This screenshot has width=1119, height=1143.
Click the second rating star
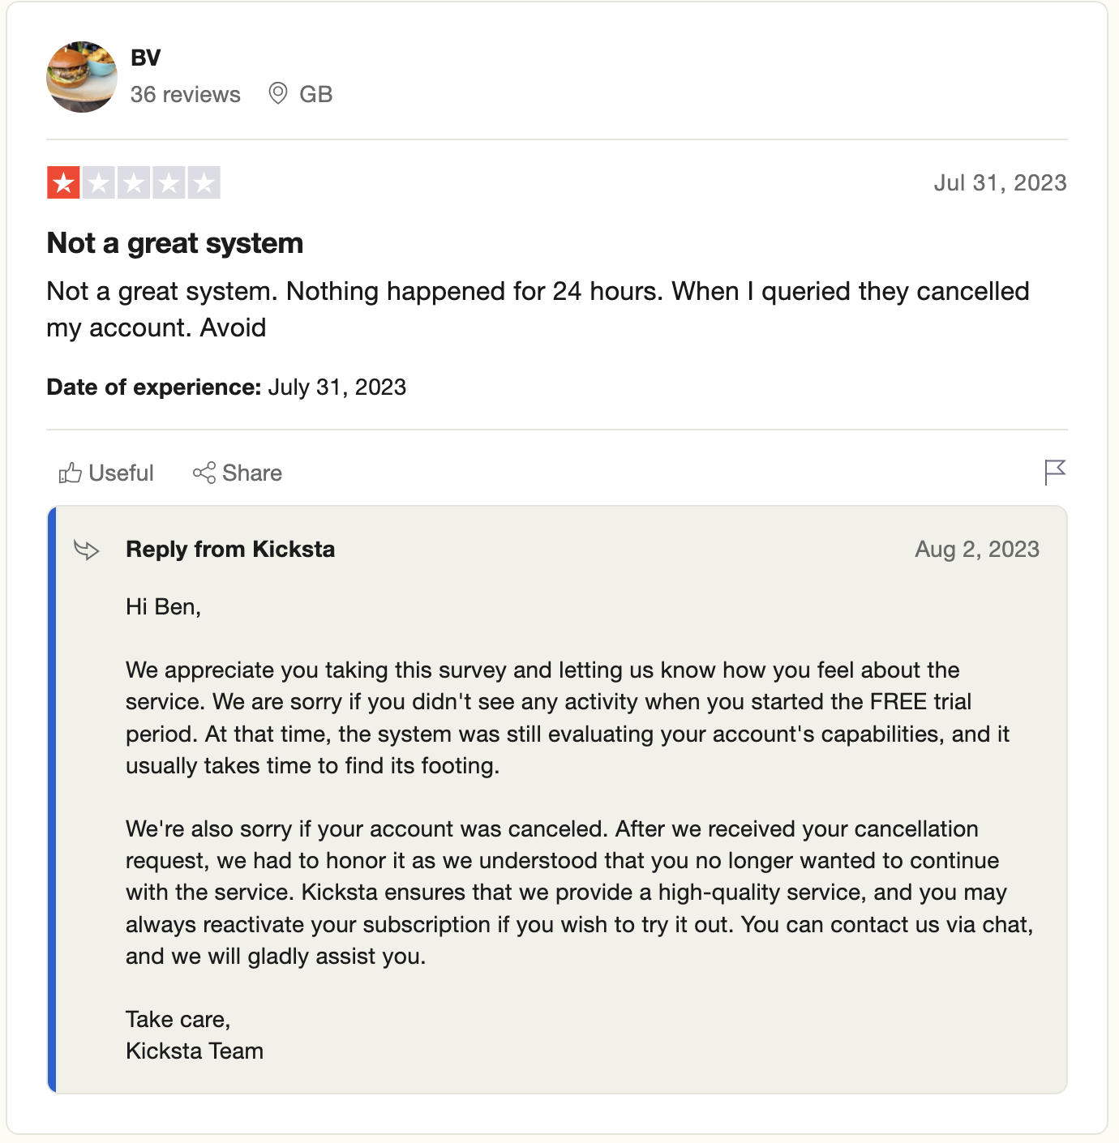97,182
